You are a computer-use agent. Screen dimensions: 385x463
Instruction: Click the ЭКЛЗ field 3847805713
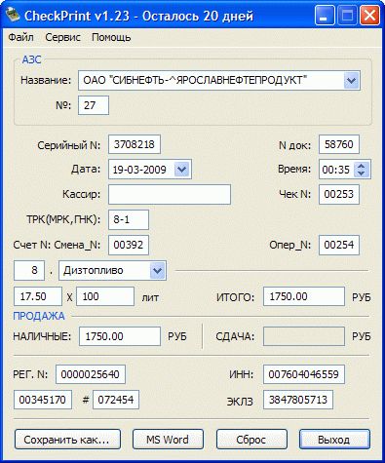(x=298, y=400)
